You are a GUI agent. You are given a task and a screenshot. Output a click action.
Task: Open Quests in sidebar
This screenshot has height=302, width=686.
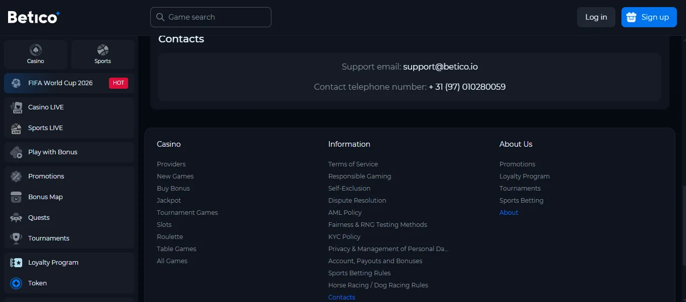[x=69, y=218]
